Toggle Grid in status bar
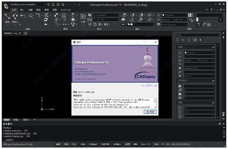 [x=66, y=144]
